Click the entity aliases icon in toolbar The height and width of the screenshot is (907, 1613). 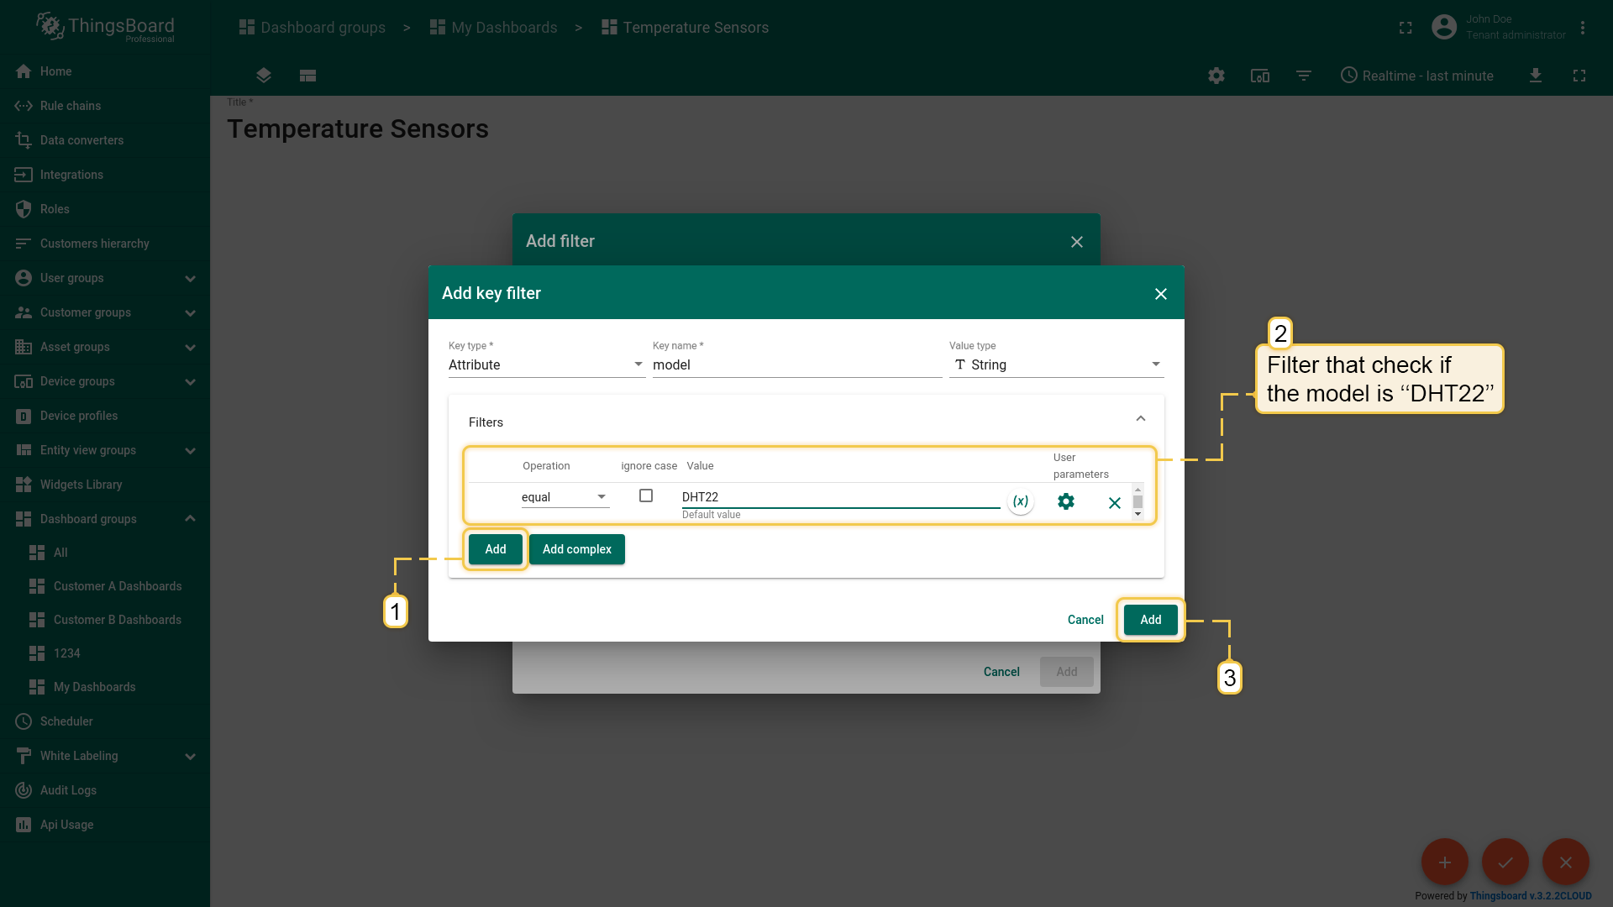pyautogui.click(x=1259, y=76)
